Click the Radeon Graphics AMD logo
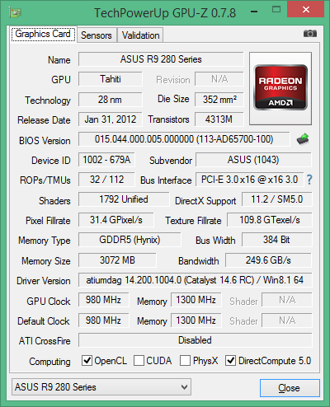330x407 pixels. [x=280, y=88]
